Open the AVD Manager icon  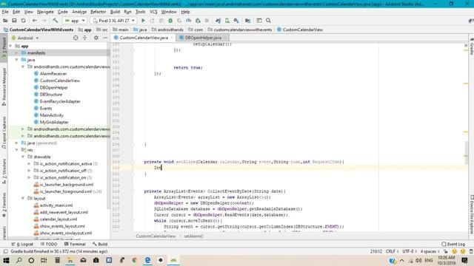pyautogui.click(x=227, y=21)
